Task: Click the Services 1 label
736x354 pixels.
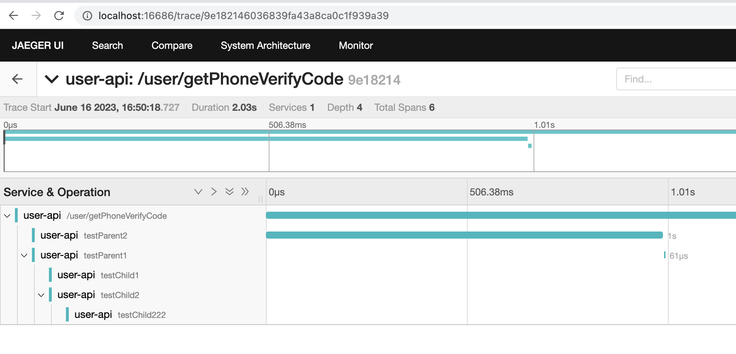Action: pyautogui.click(x=292, y=107)
